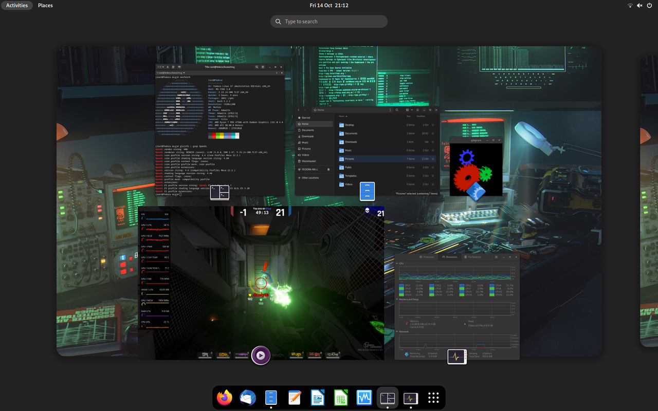This screenshot has height=411, width=658.
Task: Collapse the Network section in System Monitor
Action: (397, 331)
